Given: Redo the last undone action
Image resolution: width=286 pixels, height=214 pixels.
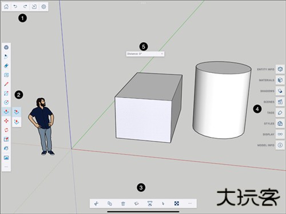Looking at the screenshot, I should (x=25, y=7).
